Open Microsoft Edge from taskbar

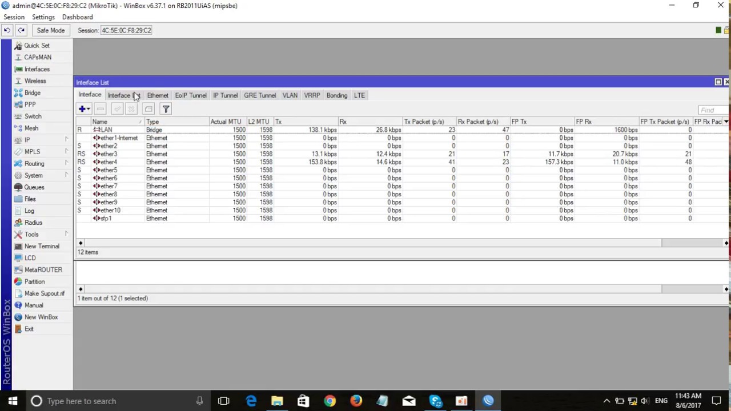251,401
